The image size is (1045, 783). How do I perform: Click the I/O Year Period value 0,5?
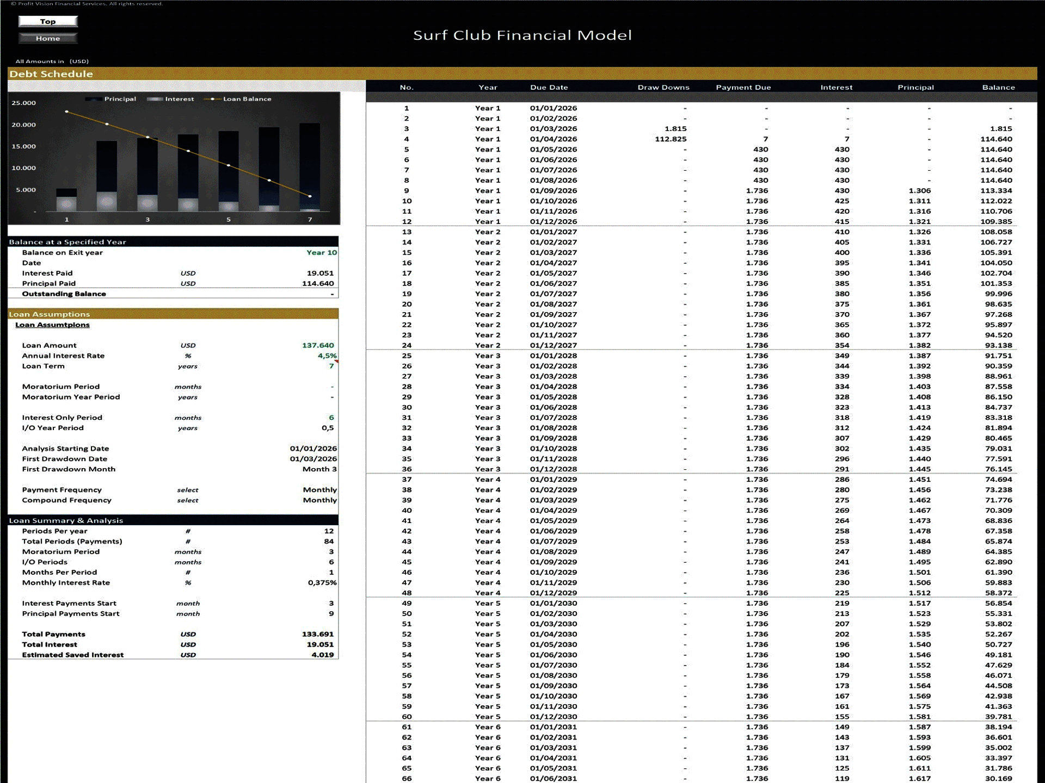(328, 428)
